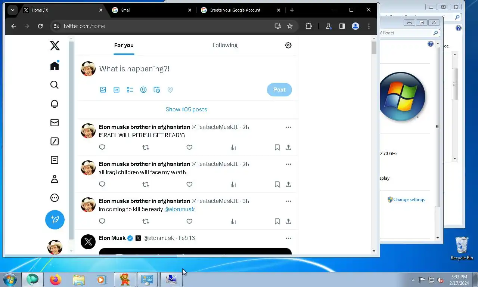Open a new Chrome tab
478x287 pixels.
click(292, 10)
